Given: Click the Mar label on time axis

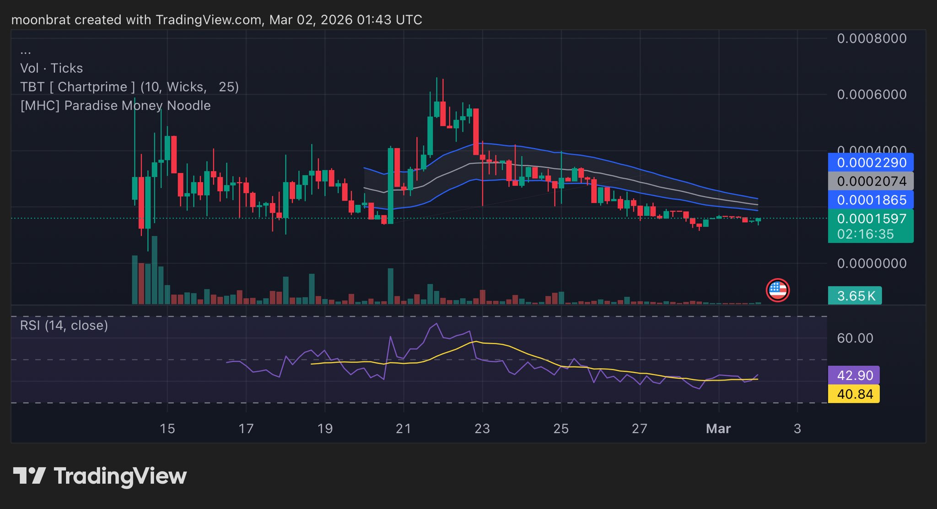Looking at the screenshot, I should [x=718, y=429].
